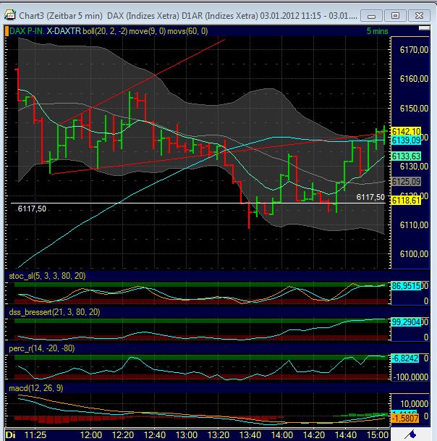Click the 13:00 time axis label

(187, 435)
